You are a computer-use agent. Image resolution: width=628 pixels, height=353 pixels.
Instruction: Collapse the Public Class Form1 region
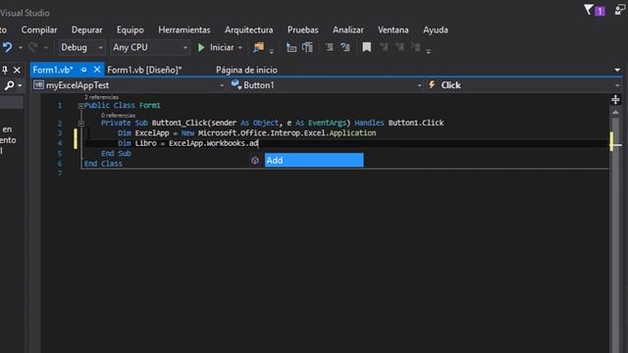pyautogui.click(x=80, y=106)
